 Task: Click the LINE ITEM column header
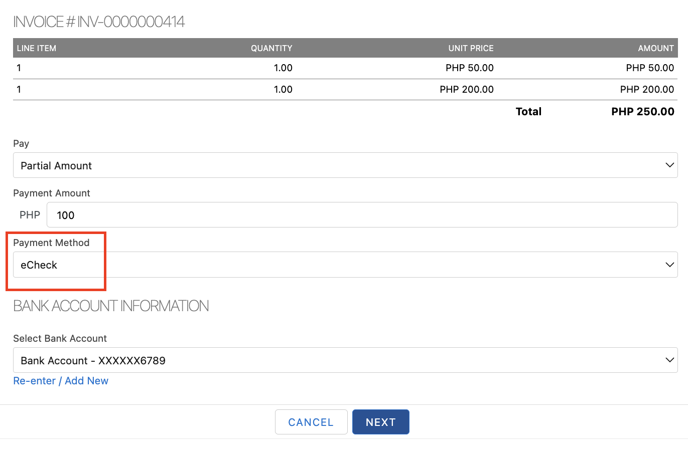coord(37,48)
